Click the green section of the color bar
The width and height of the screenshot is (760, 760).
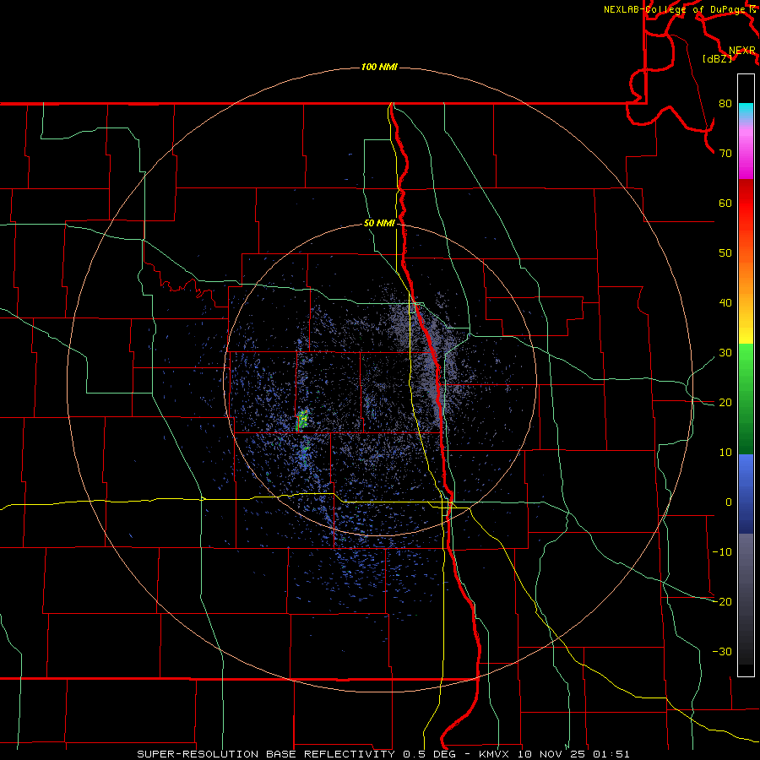[746, 399]
